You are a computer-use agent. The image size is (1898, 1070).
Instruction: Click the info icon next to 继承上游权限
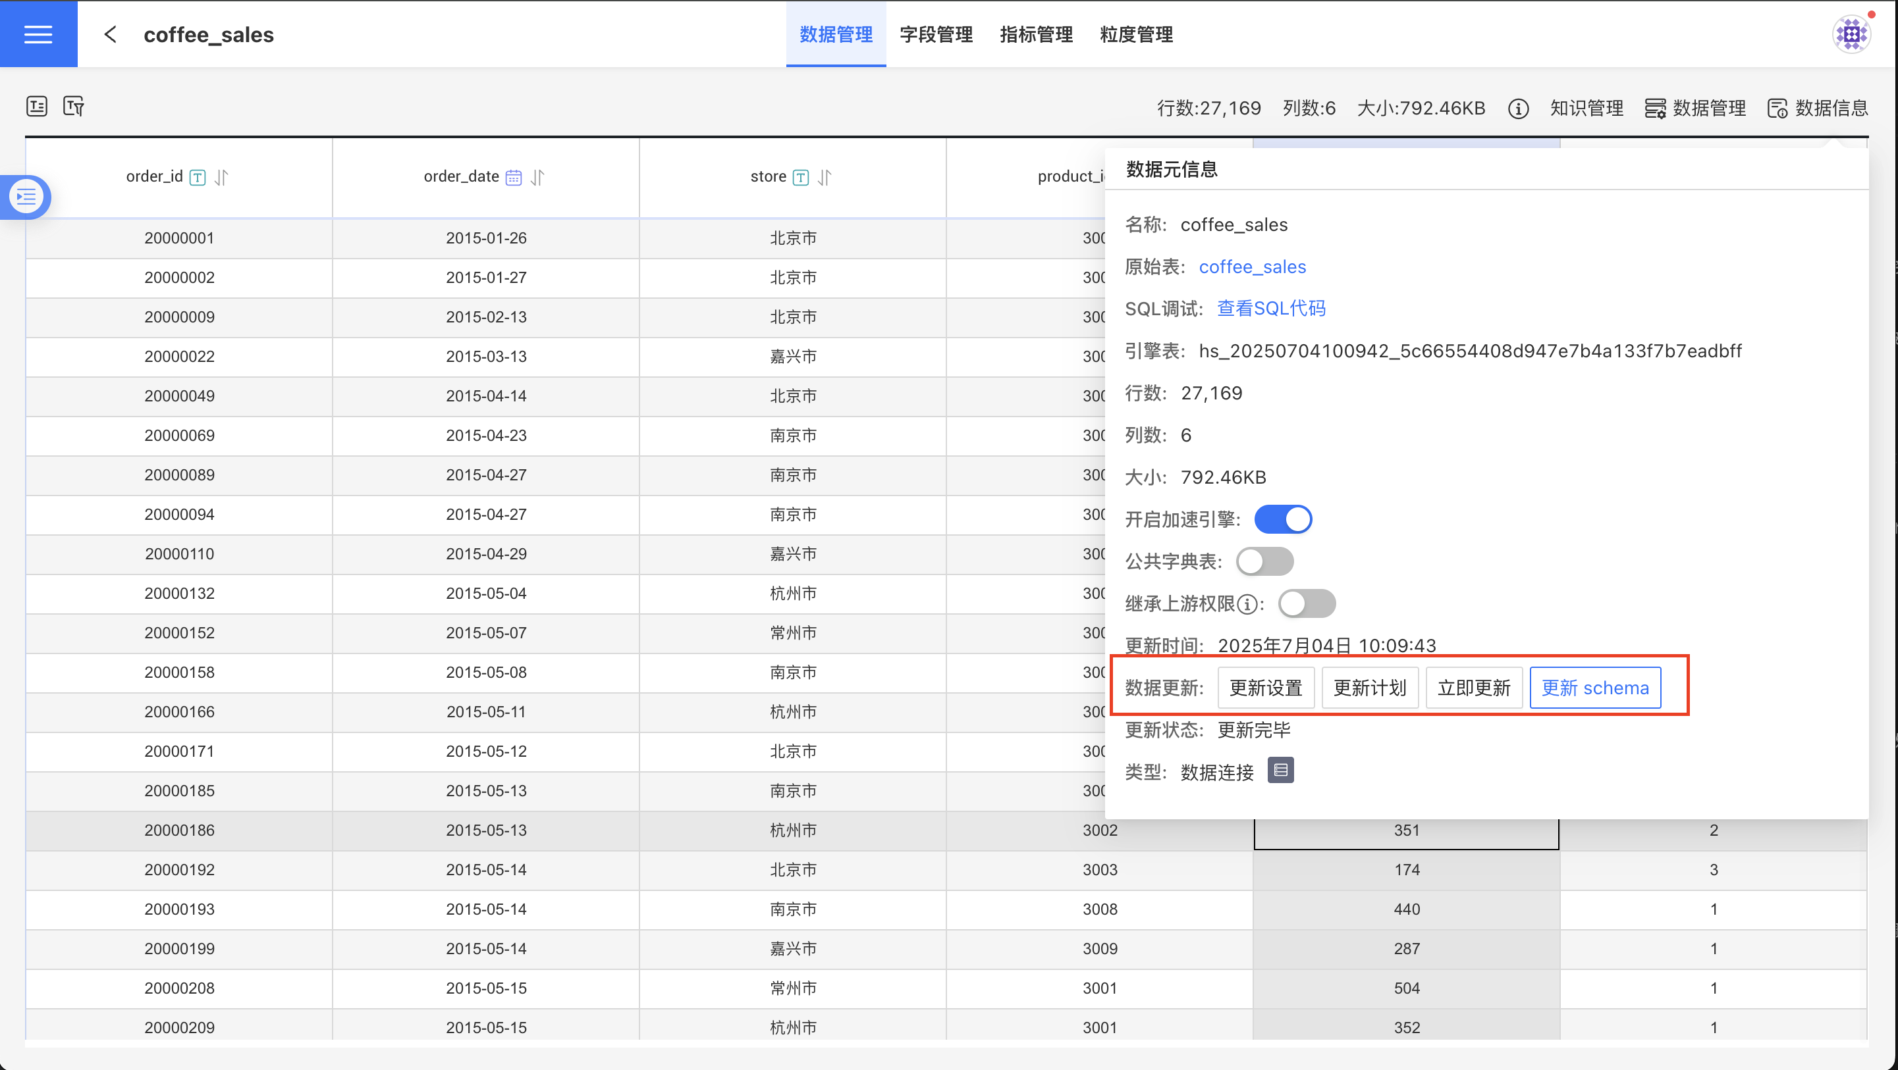pos(1247,605)
